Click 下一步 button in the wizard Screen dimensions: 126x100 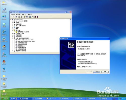pos(97,72)
